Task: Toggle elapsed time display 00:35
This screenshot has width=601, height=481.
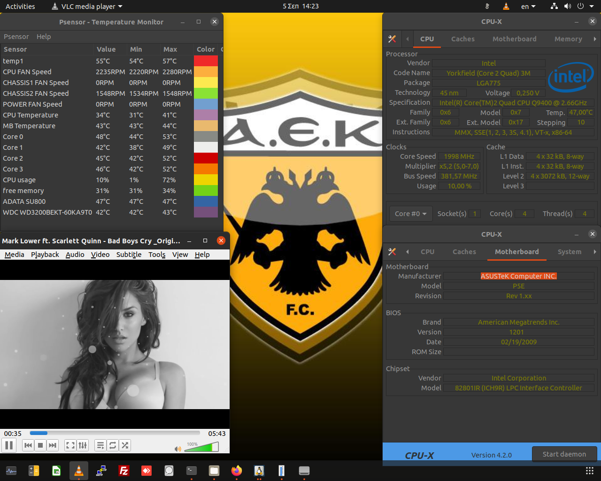Action: pyautogui.click(x=13, y=434)
